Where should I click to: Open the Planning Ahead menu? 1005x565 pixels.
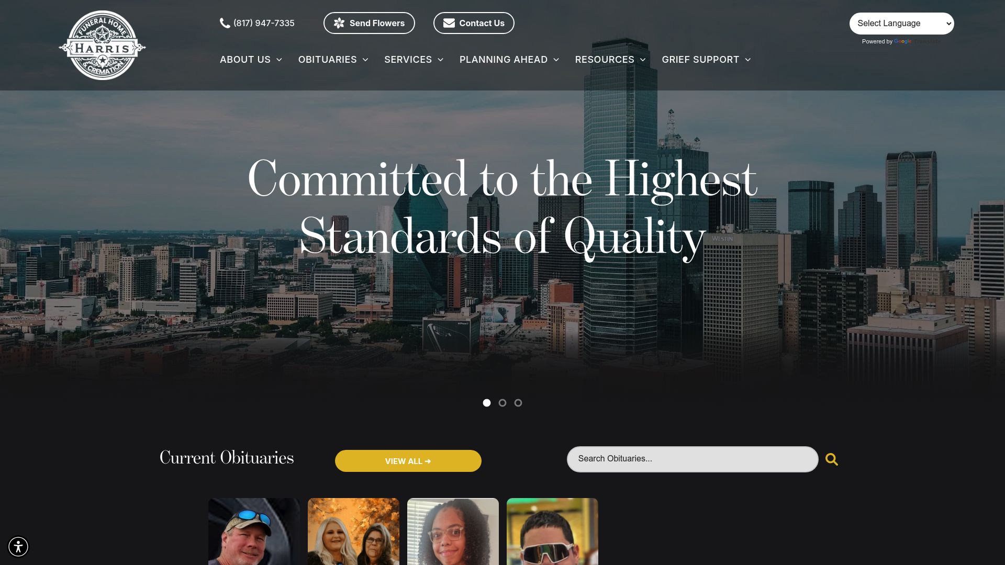point(509,60)
